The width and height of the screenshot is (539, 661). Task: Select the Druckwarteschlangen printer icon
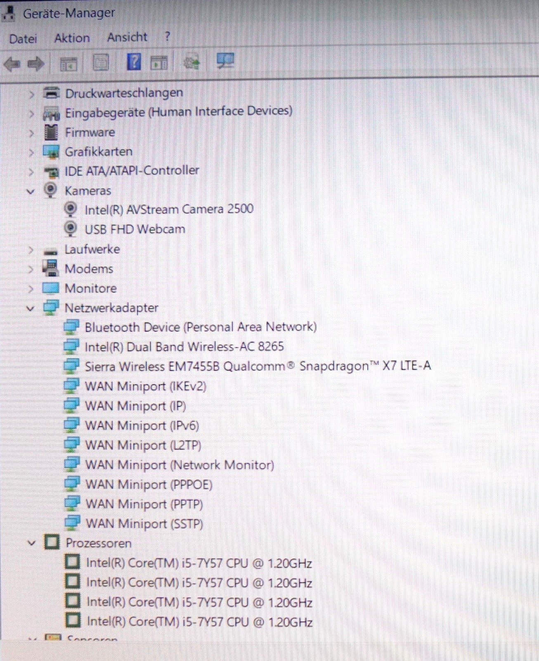(x=52, y=93)
